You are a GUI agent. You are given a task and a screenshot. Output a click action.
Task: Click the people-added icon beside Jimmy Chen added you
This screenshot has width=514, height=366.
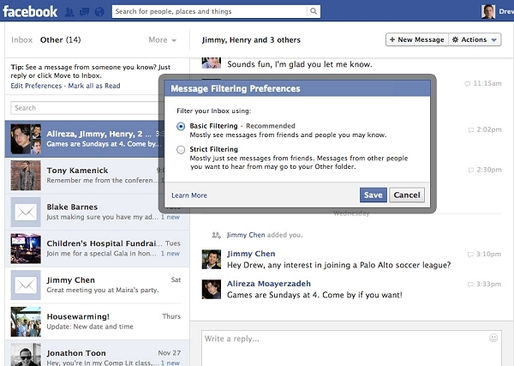point(216,235)
